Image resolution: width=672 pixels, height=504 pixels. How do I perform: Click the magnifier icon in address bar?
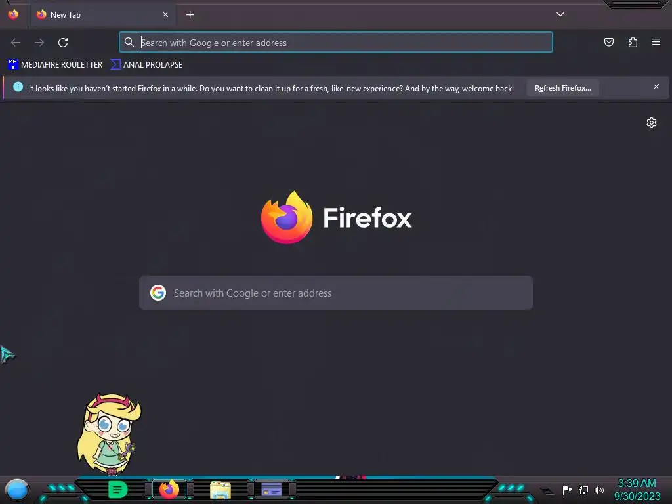pyautogui.click(x=129, y=42)
